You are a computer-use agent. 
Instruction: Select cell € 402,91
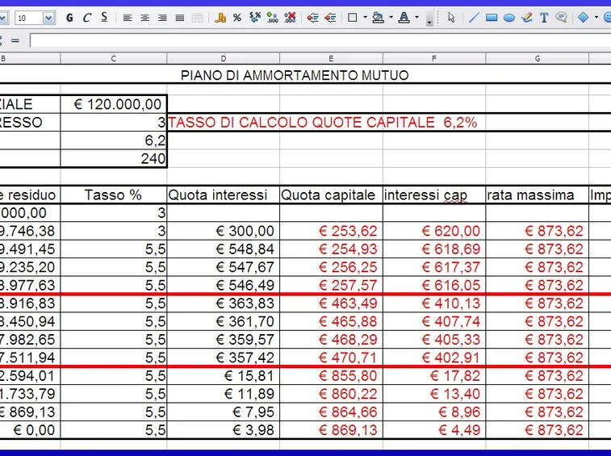(x=434, y=358)
